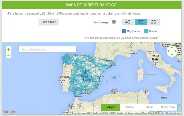Screen dimensions: 184x116
Task: Click the Tunis label on map
Action: coord(145,91)
